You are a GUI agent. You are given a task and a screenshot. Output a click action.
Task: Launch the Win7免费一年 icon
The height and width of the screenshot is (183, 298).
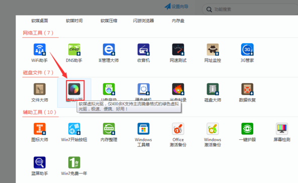pyautogui.click(x=74, y=162)
